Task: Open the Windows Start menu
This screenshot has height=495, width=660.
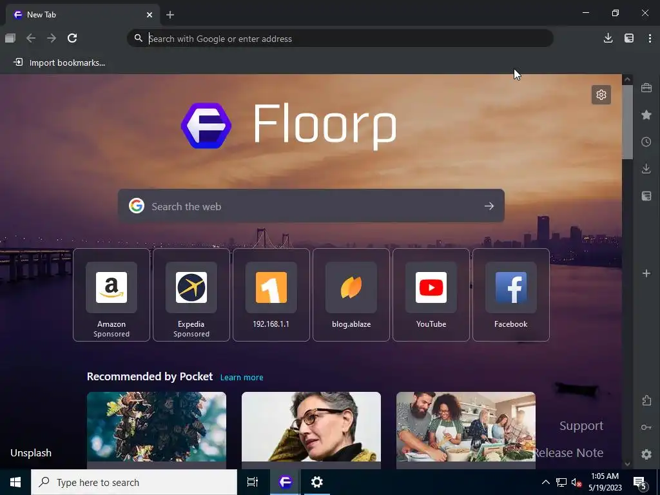Action: (15, 482)
